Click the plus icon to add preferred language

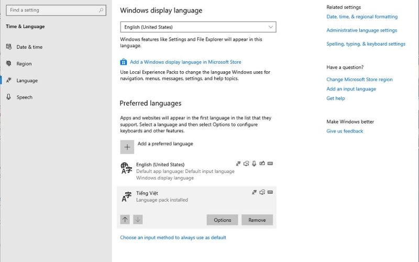[x=127, y=147]
